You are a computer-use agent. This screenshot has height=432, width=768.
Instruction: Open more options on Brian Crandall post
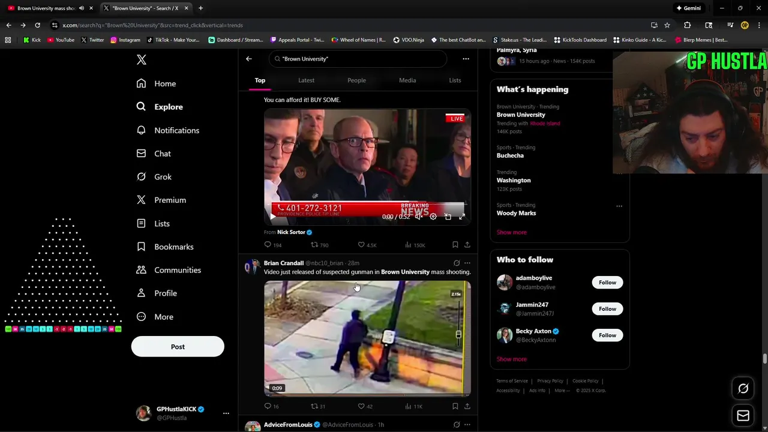click(467, 263)
